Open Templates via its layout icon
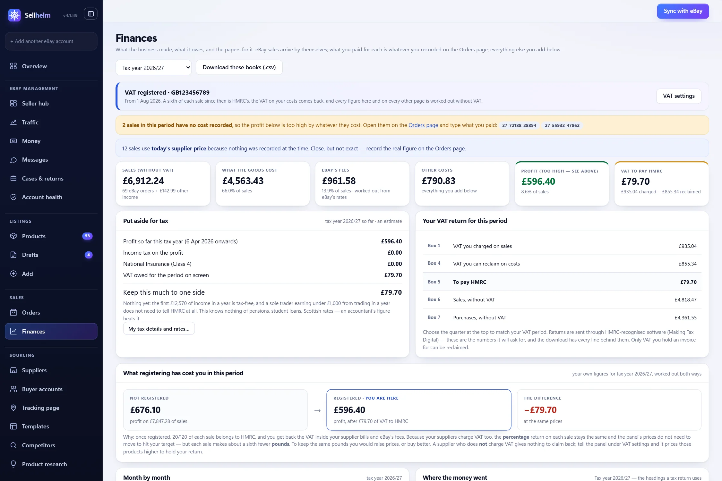 coord(13,426)
